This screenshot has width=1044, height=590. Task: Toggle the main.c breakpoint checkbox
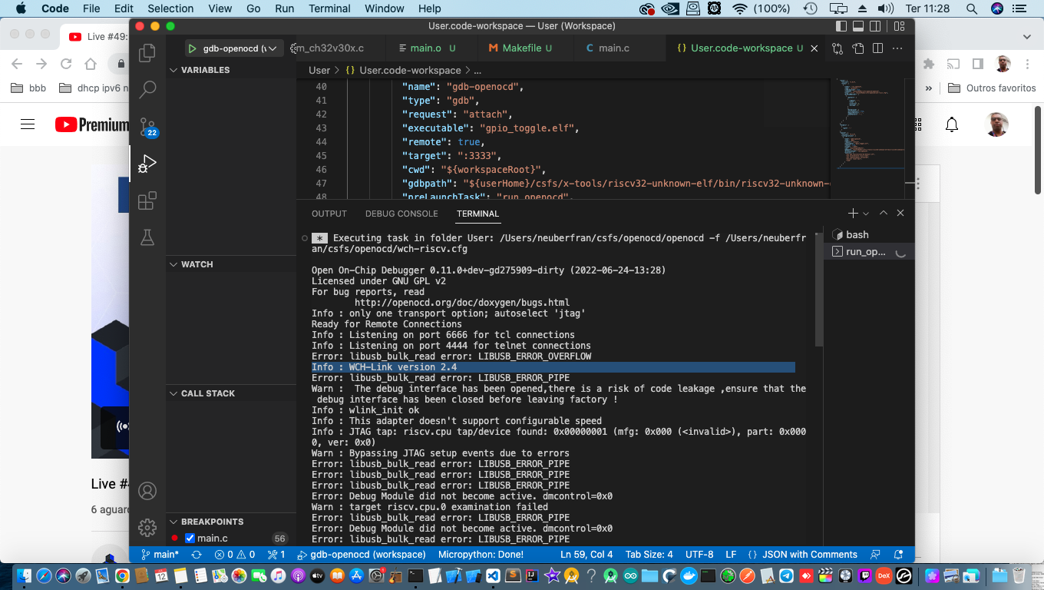(x=190, y=539)
